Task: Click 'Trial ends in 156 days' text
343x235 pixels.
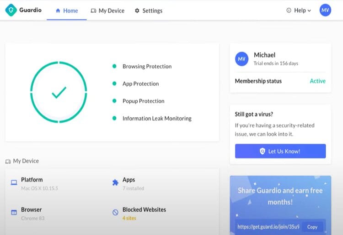Action: pos(276,63)
